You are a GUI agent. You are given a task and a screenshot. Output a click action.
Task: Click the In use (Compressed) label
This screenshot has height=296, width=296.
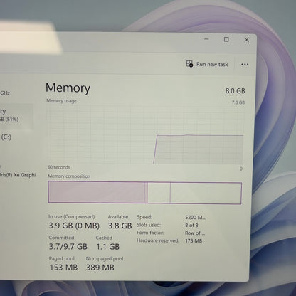[72, 216]
